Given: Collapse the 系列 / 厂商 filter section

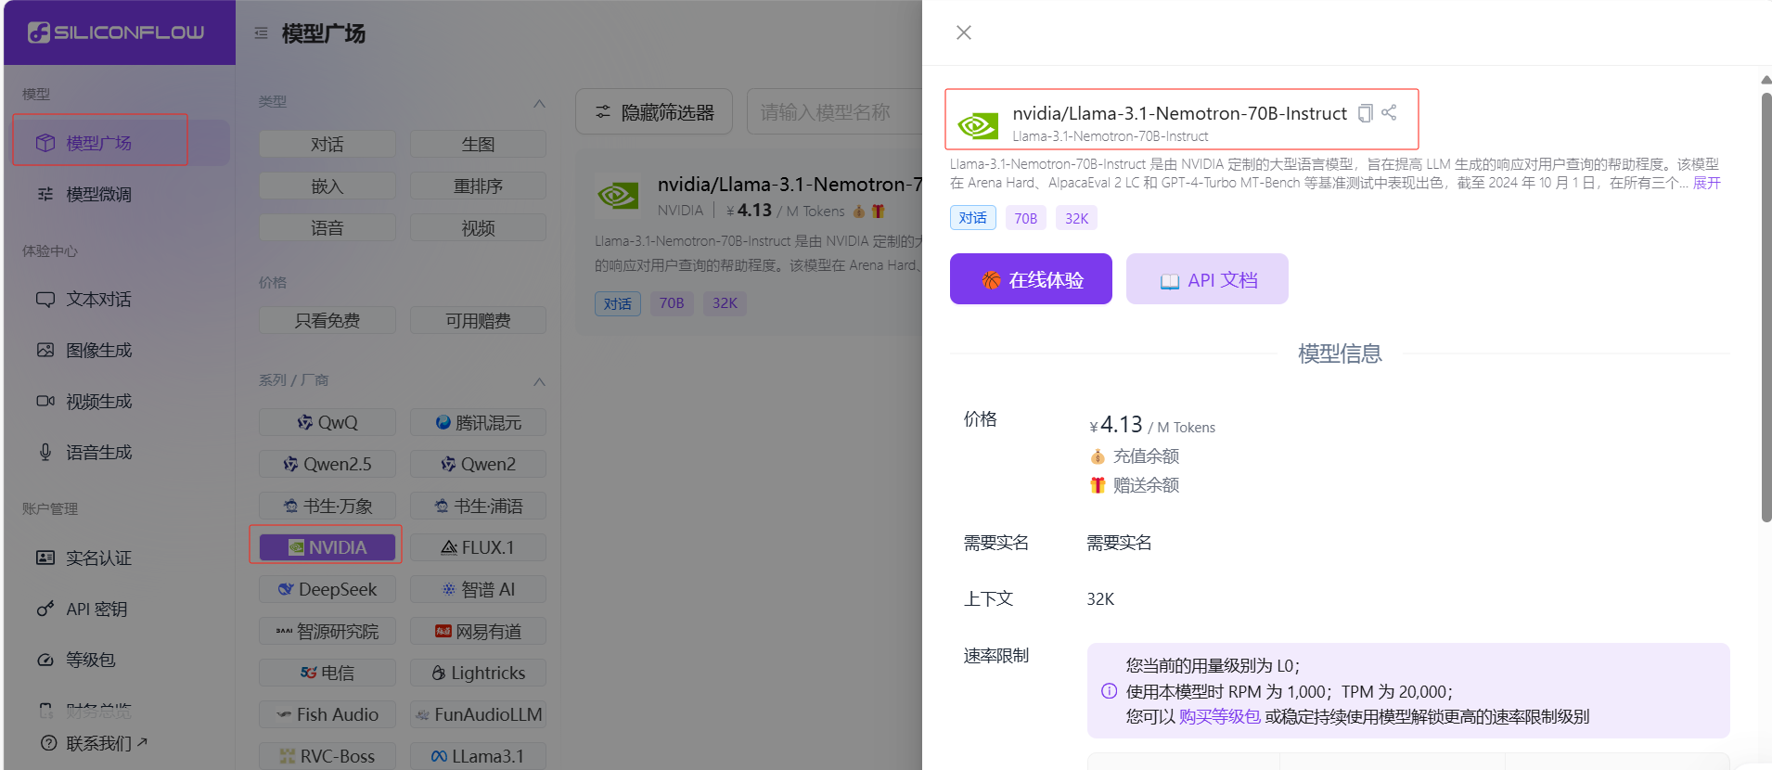Looking at the screenshot, I should (x=539, y=381).
